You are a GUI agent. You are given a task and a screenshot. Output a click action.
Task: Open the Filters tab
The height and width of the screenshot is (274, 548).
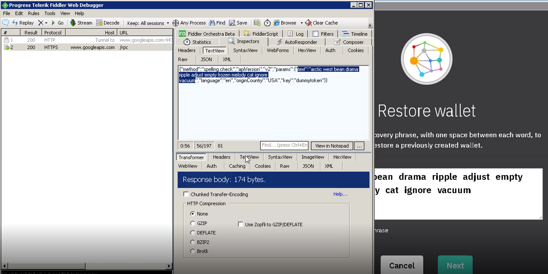coord(323,34)
